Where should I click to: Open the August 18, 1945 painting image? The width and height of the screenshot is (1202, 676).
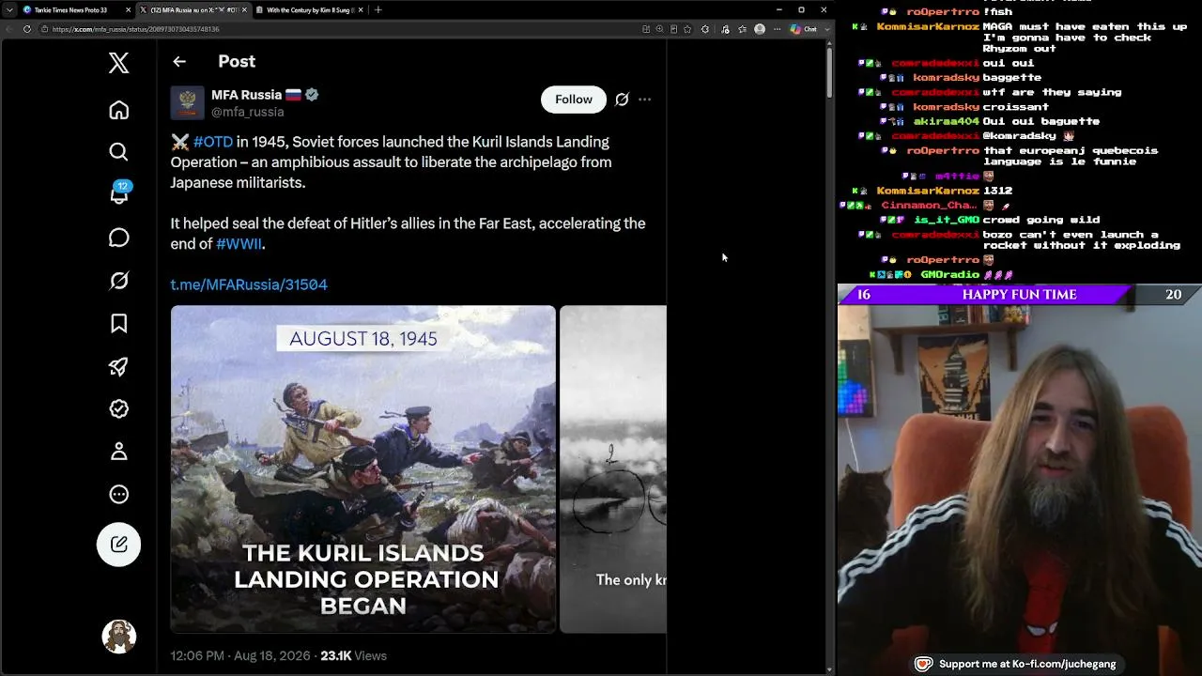coord(362,469)
